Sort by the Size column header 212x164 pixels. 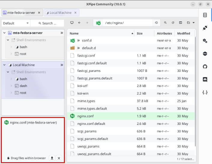click(x=144, y=33)
